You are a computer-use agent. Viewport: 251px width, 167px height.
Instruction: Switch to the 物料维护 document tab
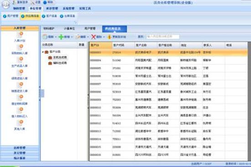pos(49,29)
